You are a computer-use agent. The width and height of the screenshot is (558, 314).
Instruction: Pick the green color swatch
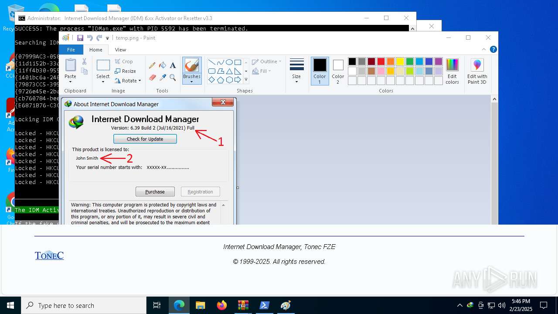click(x=410, y=61)
